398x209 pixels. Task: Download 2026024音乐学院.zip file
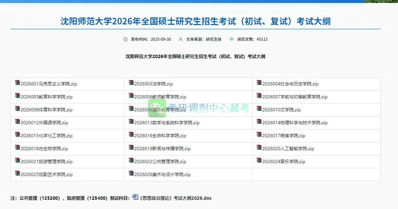point(284,161)
